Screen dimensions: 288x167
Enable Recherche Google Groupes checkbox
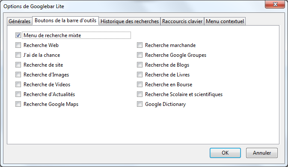coord(140,55)
